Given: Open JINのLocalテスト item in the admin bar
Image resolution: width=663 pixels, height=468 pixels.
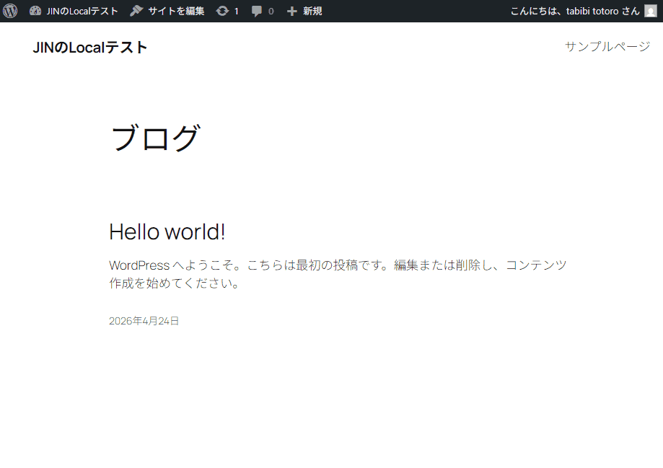Looking at the screenshot, I should [82, 11].
